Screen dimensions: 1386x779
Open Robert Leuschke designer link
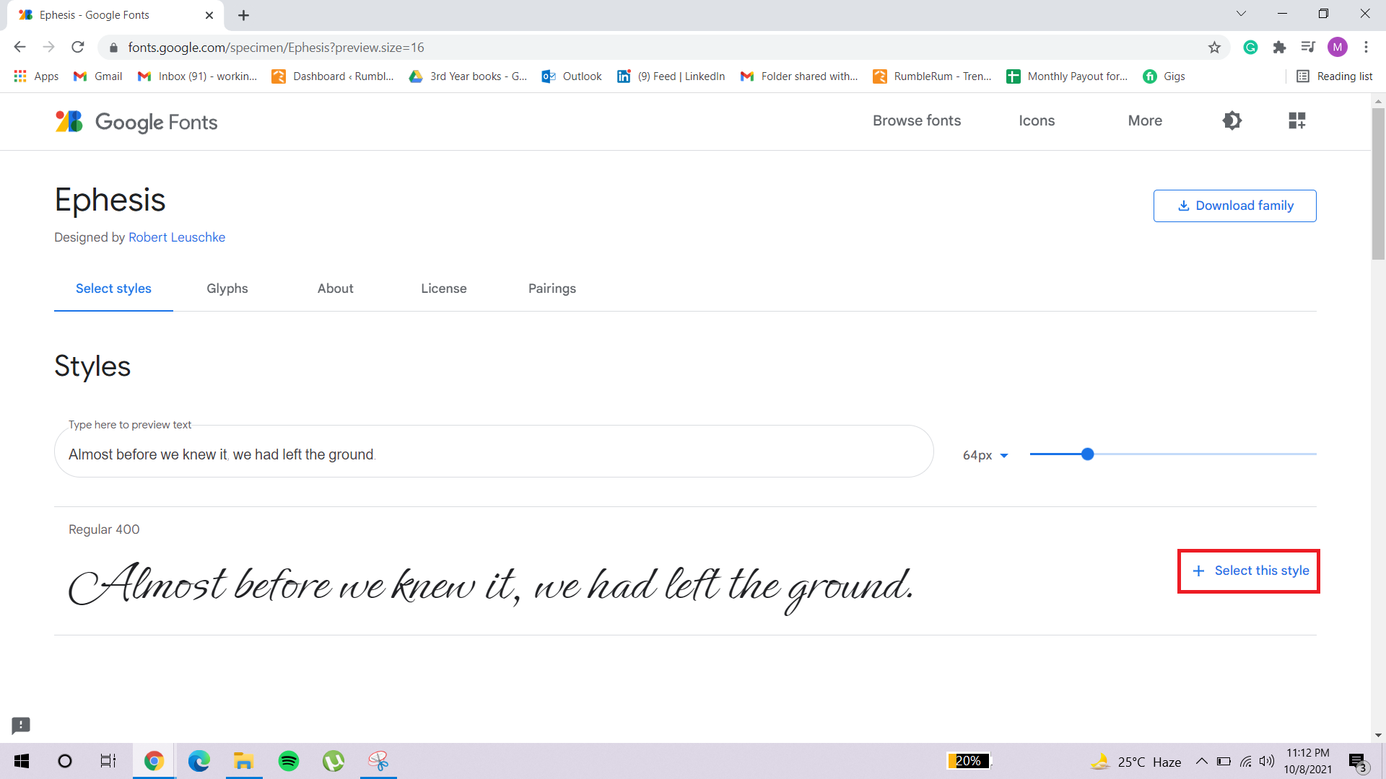(x=177, y=237)
